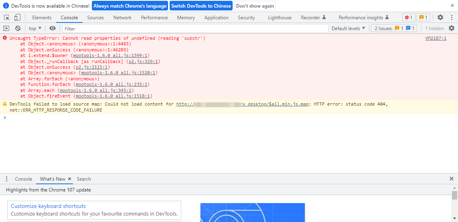The image size is (458, 222).
Task: Open the DevTools settings gear
Action: (440, 18)
